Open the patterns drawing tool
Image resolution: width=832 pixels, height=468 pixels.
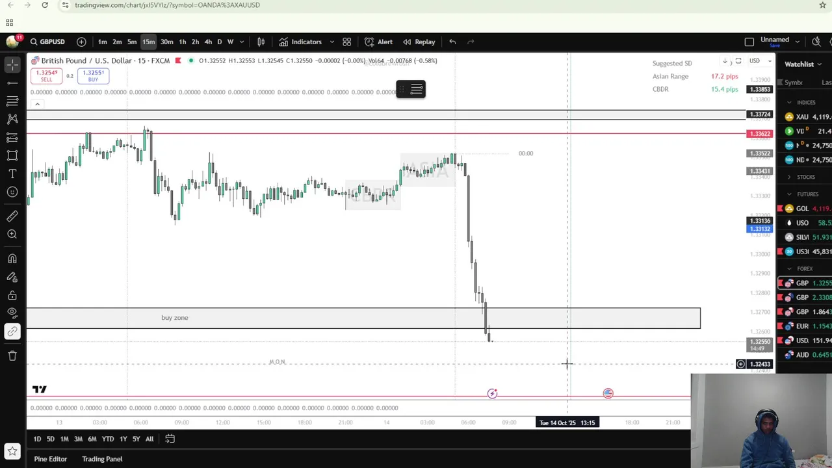[12, 119]
